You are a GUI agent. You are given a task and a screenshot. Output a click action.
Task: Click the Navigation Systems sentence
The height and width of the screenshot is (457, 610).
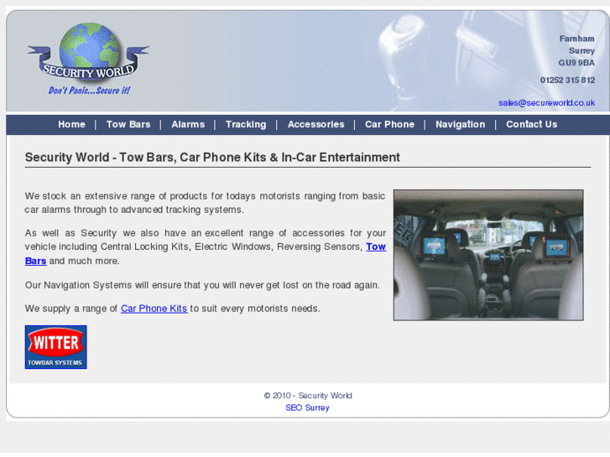202,285
